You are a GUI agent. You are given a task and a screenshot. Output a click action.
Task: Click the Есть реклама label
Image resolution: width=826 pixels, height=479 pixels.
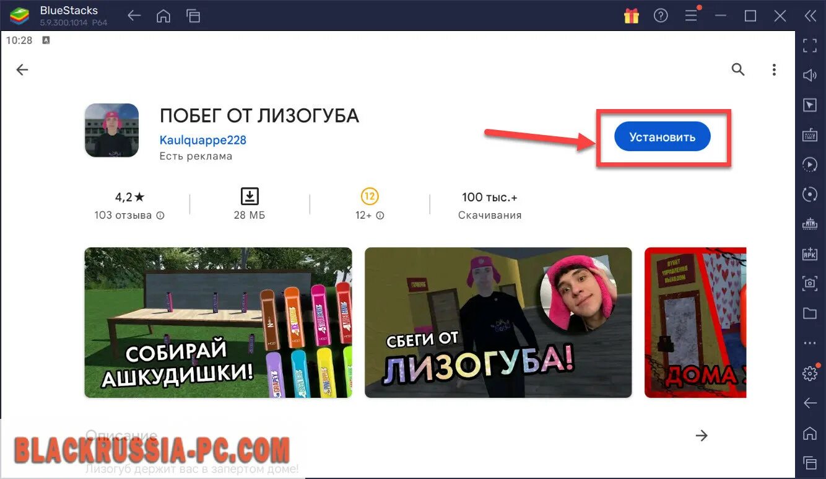[x=196, y=156]
